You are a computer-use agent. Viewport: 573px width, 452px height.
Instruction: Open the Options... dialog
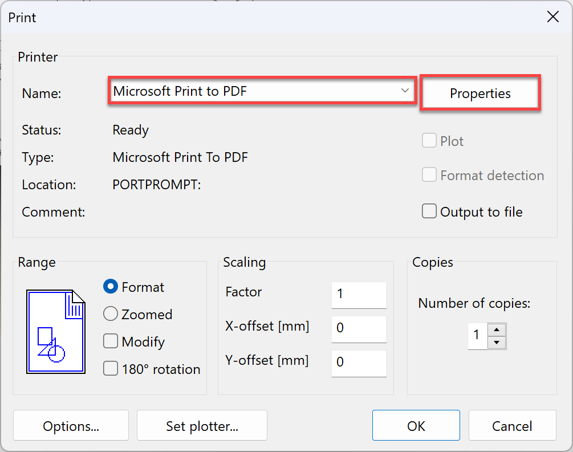click(71, 426)
